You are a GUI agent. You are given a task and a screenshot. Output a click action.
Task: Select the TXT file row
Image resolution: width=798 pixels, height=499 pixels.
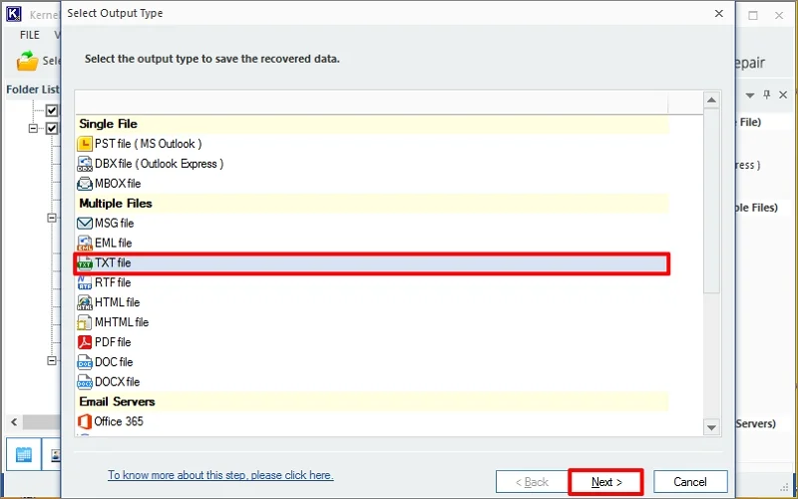(371, 263)
